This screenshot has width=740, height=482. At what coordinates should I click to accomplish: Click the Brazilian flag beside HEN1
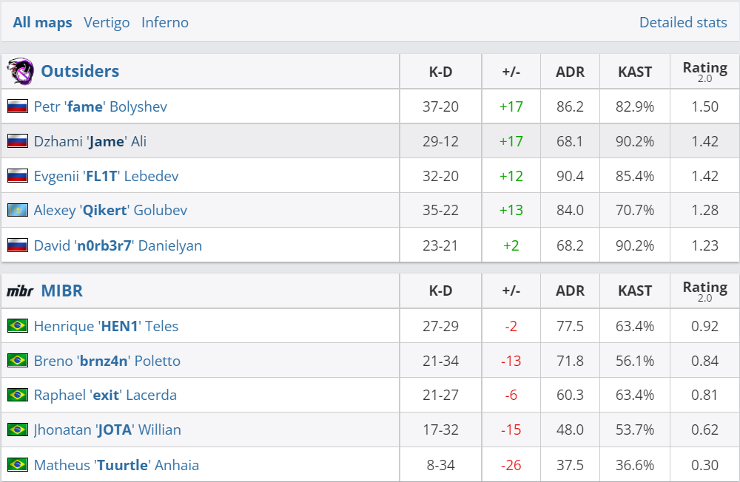(18, 326)
